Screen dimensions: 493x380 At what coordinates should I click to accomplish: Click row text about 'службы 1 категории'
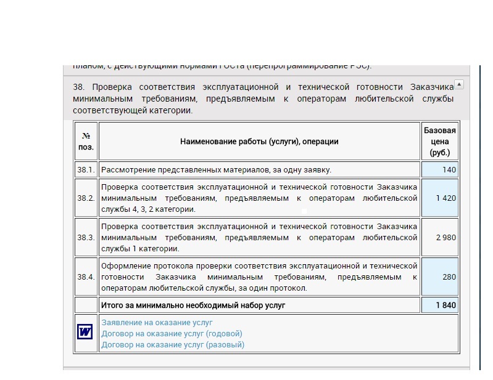(259, 238)
